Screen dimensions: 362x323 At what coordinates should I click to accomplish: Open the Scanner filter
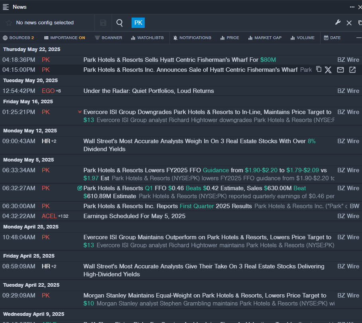pyautogui.click(x=108, y=37)
